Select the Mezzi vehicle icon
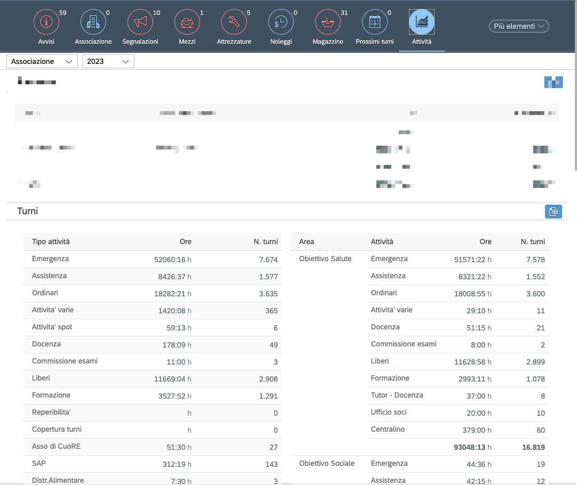The height and width of the screenshot is (485, 577). point(187,22)
